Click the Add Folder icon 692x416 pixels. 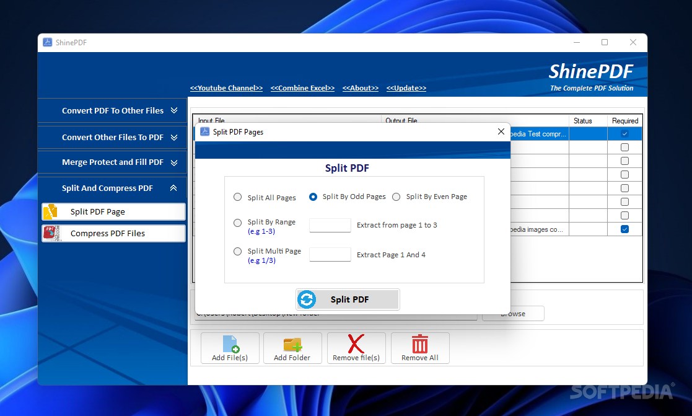292,345
